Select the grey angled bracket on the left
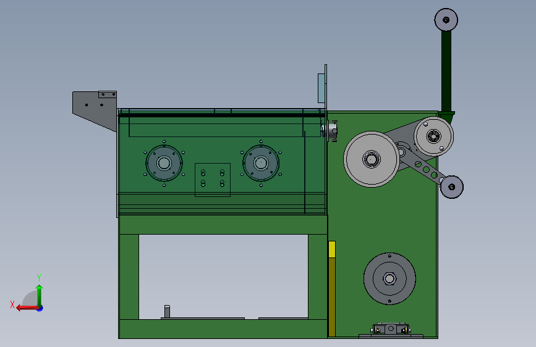 (95, 111)
